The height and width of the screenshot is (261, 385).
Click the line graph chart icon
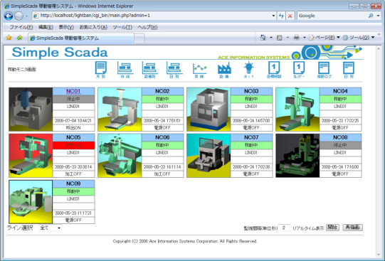point(199,70)
